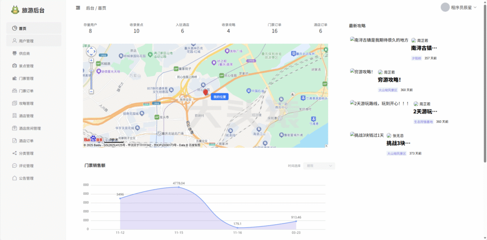Click the chat bubble icon for 评论管理
The width and height of the screenshot is (487, 240).
15,165
